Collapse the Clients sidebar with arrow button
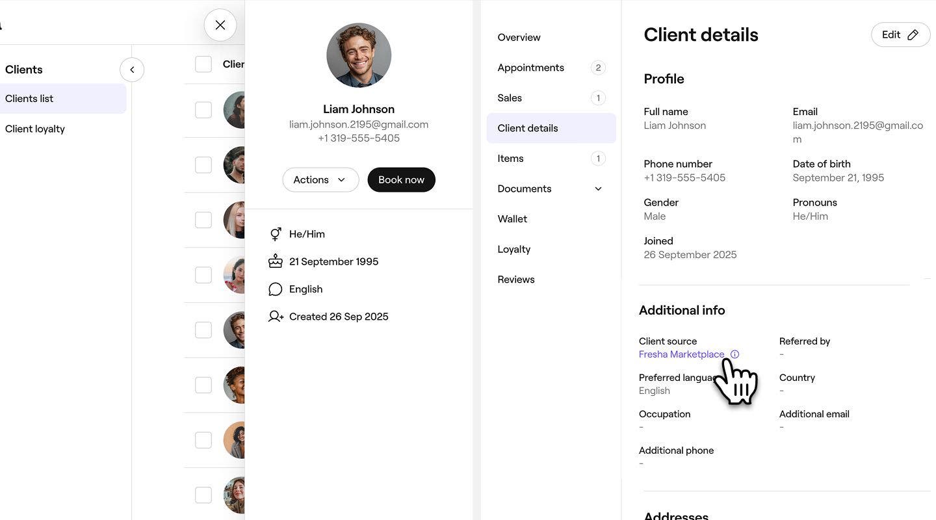Viewport: 936px width, 520px height. (x=132, y=70)
